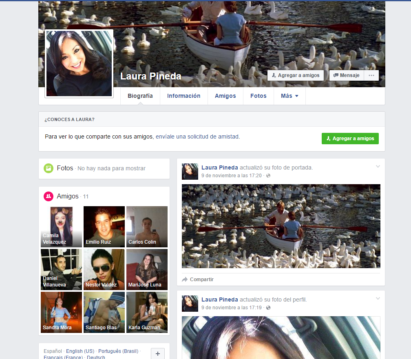Image resolution: width=411 pixels, height=359 pixels.
Task: Open the chevron menu on cover photo post
Action: click(x=378, y=167)
